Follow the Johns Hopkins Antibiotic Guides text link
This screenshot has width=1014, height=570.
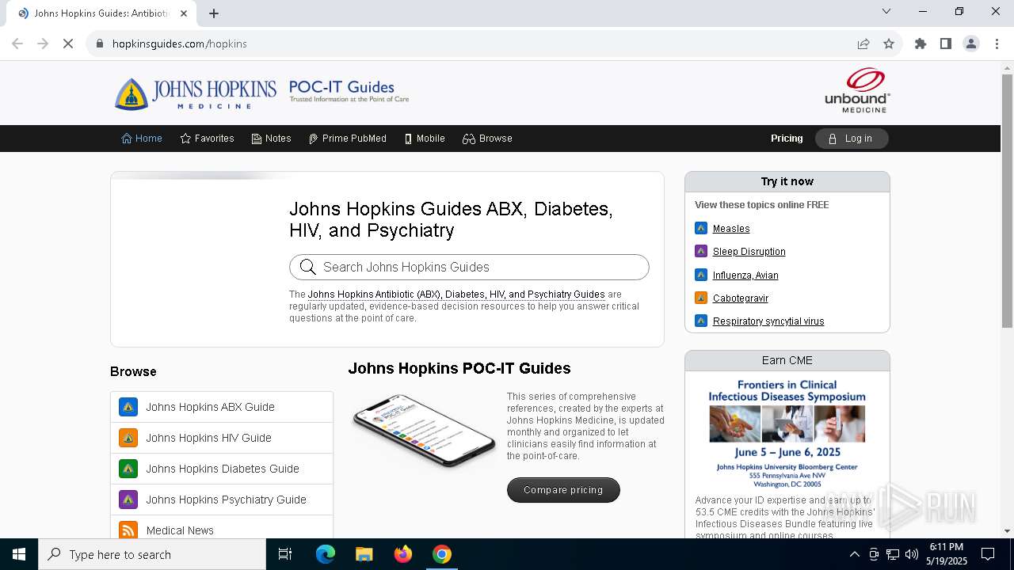pyautogui.click(x=456, y=294)
